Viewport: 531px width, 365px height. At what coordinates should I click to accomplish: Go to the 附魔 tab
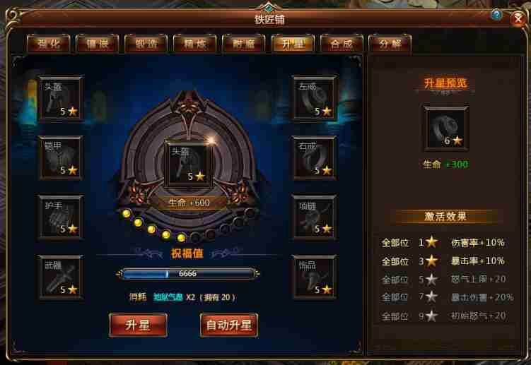(243, 44)
